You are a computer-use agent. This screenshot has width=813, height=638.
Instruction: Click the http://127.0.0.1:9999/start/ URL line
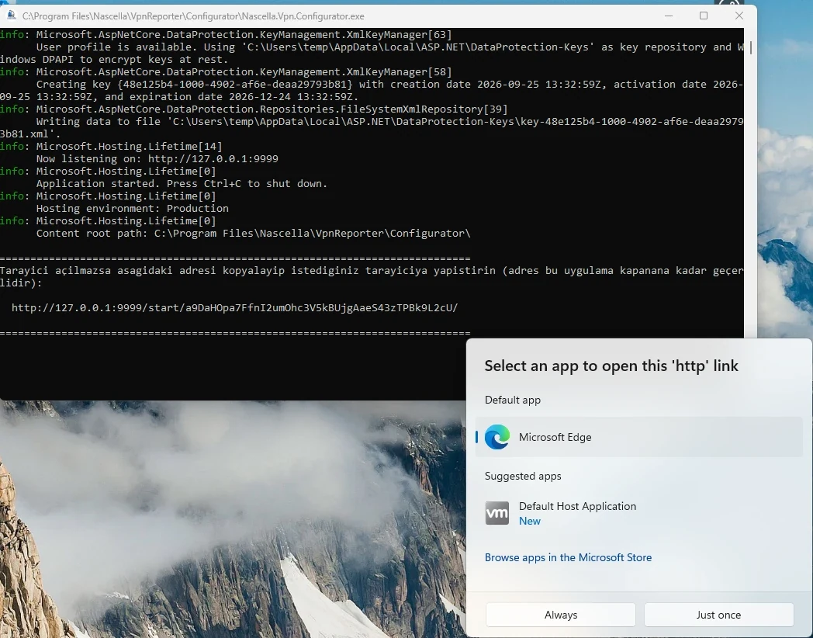234,307
